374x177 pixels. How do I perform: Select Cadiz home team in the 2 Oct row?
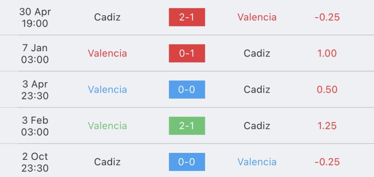[x=107, y=162]
